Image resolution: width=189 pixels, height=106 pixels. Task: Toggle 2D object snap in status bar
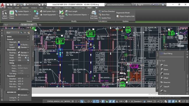pyautogui.click(x=97, y=101)
